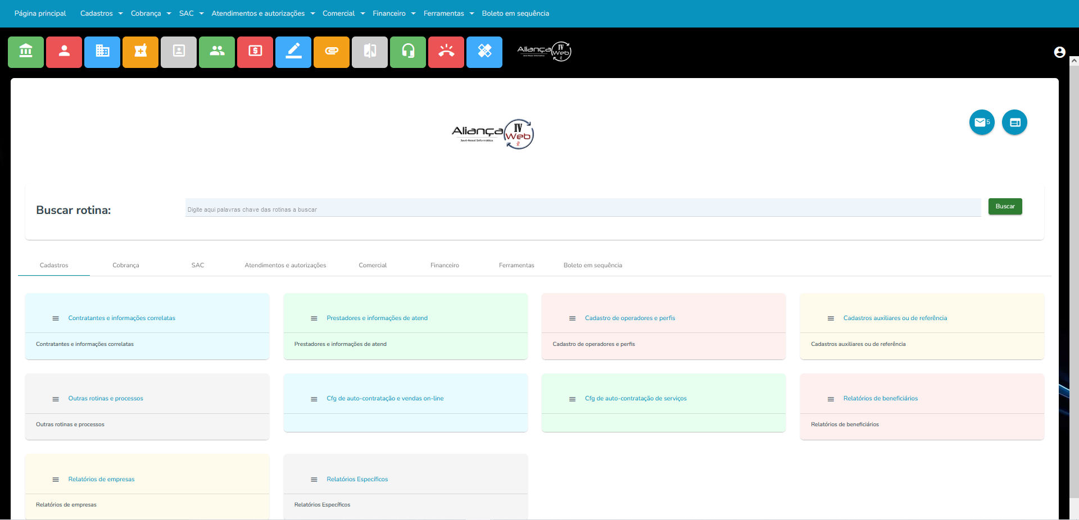Viewport: 1079px width, 520px height.
Task: Open the orange pharmacy mortar icon
Action: tap(140, 52)
